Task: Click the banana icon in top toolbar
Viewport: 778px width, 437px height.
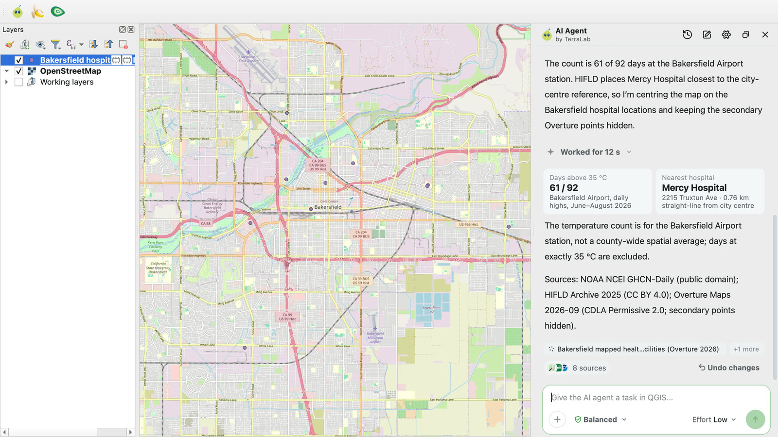Action: click(x=37, y=11)
